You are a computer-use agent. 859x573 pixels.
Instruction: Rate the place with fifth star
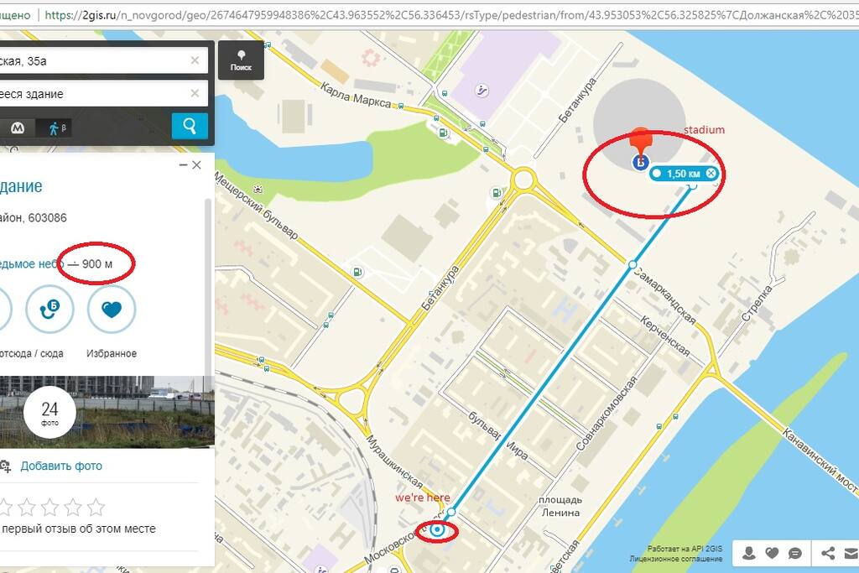pos(96,508)
